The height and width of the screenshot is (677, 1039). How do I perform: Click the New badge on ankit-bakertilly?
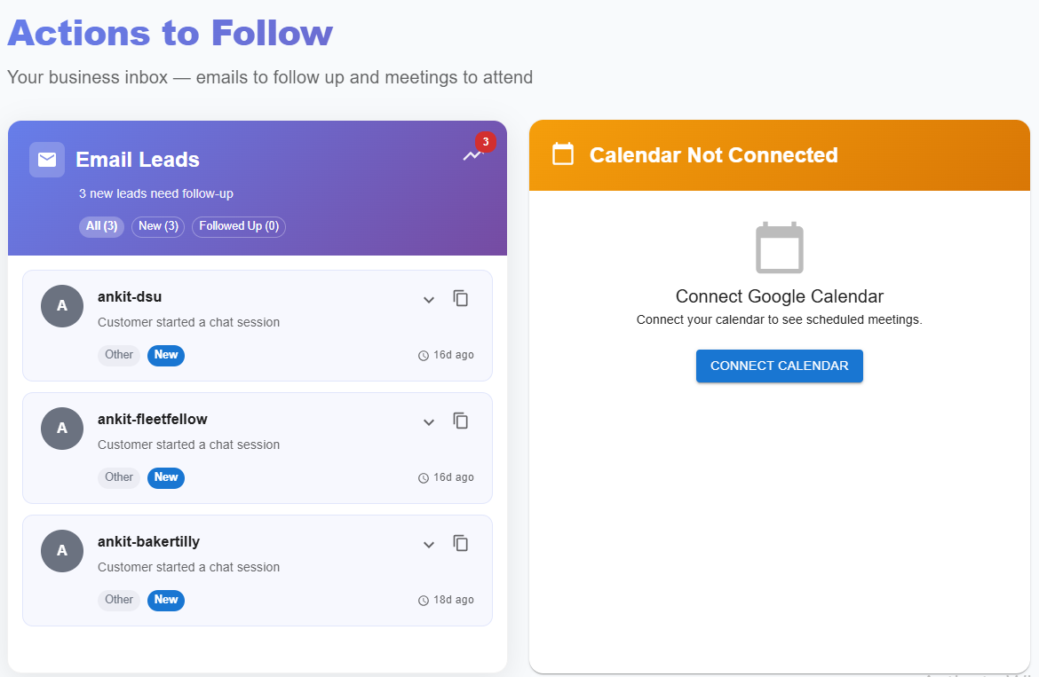click(165, 600)
